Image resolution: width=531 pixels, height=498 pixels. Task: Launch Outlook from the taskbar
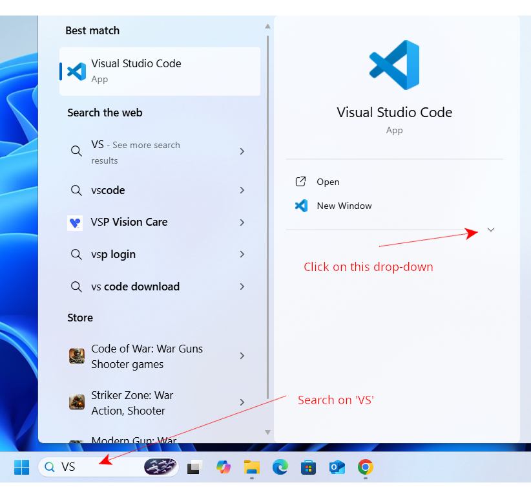337,467
